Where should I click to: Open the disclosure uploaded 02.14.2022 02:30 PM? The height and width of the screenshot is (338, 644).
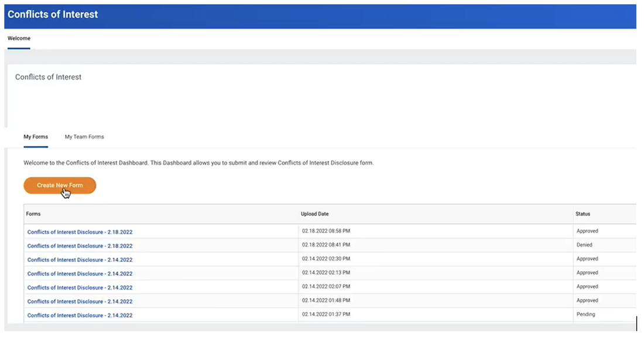point(79,260)
